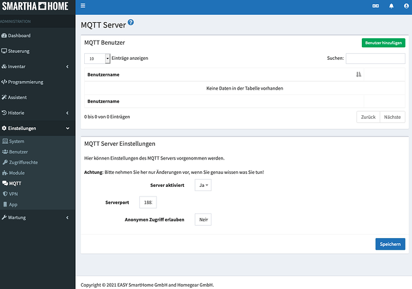Click the Serverport input field
412x289 pixels.
[147, 202]
